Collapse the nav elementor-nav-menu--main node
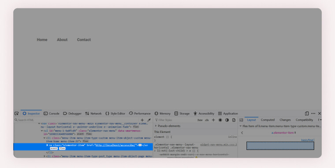Screen dimensions: 335x168 tap(39, 124)
